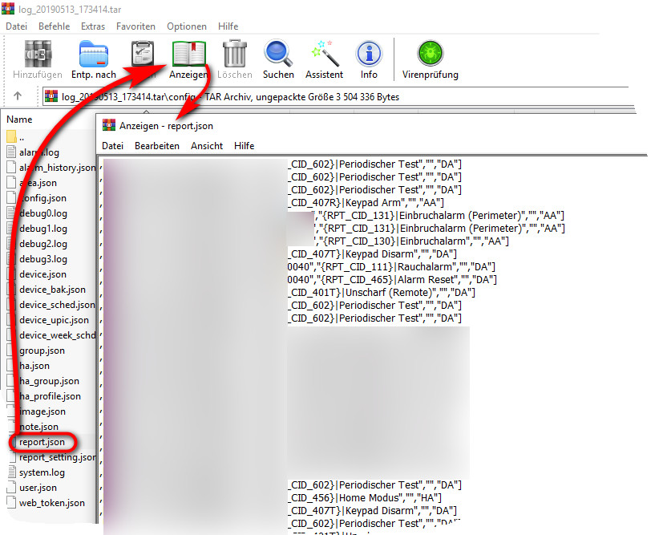The image size is (659, 535).
Task: Open the Suchen search tool
Action: (278, 56)
